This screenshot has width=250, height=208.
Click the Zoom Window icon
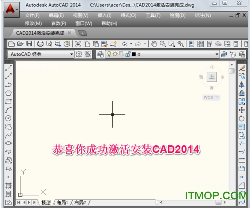coord(172,44)
